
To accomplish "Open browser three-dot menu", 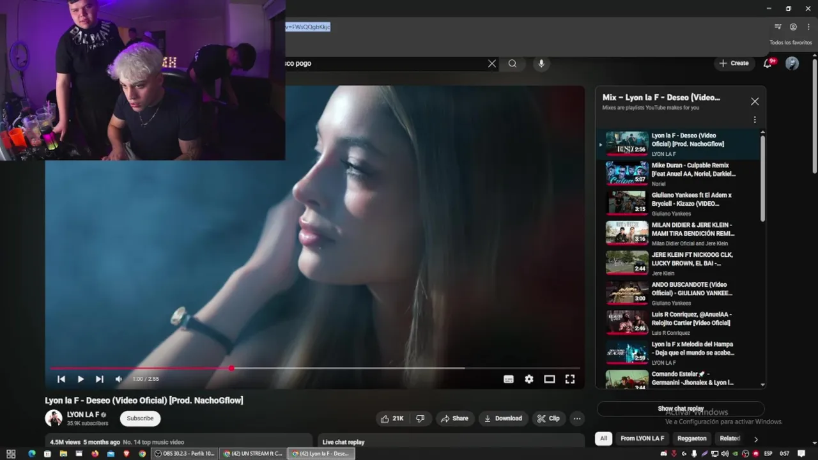I will (808, 27).
